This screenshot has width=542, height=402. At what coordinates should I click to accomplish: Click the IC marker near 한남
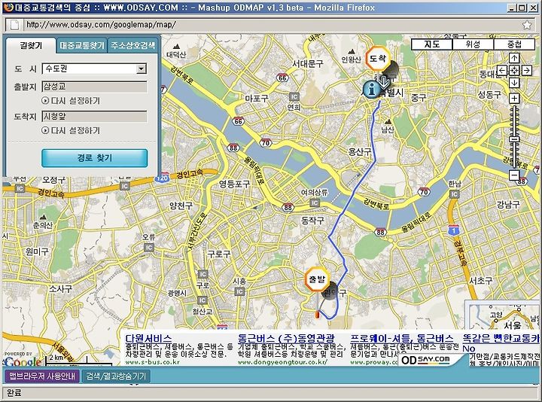tap(454, 194)
